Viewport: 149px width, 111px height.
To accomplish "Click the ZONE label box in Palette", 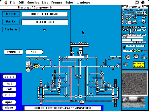I will click(130, 46).
